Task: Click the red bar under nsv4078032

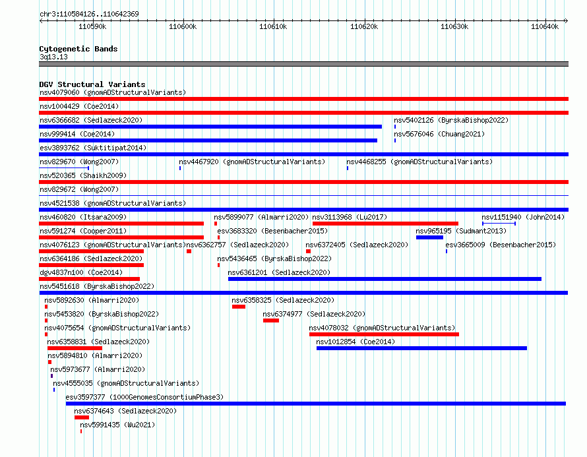Action: click(384, 334)
